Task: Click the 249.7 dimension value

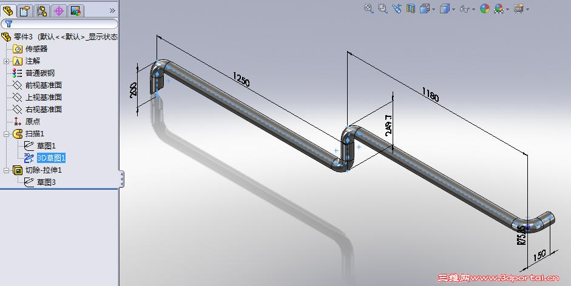Action: coord(388,125)
